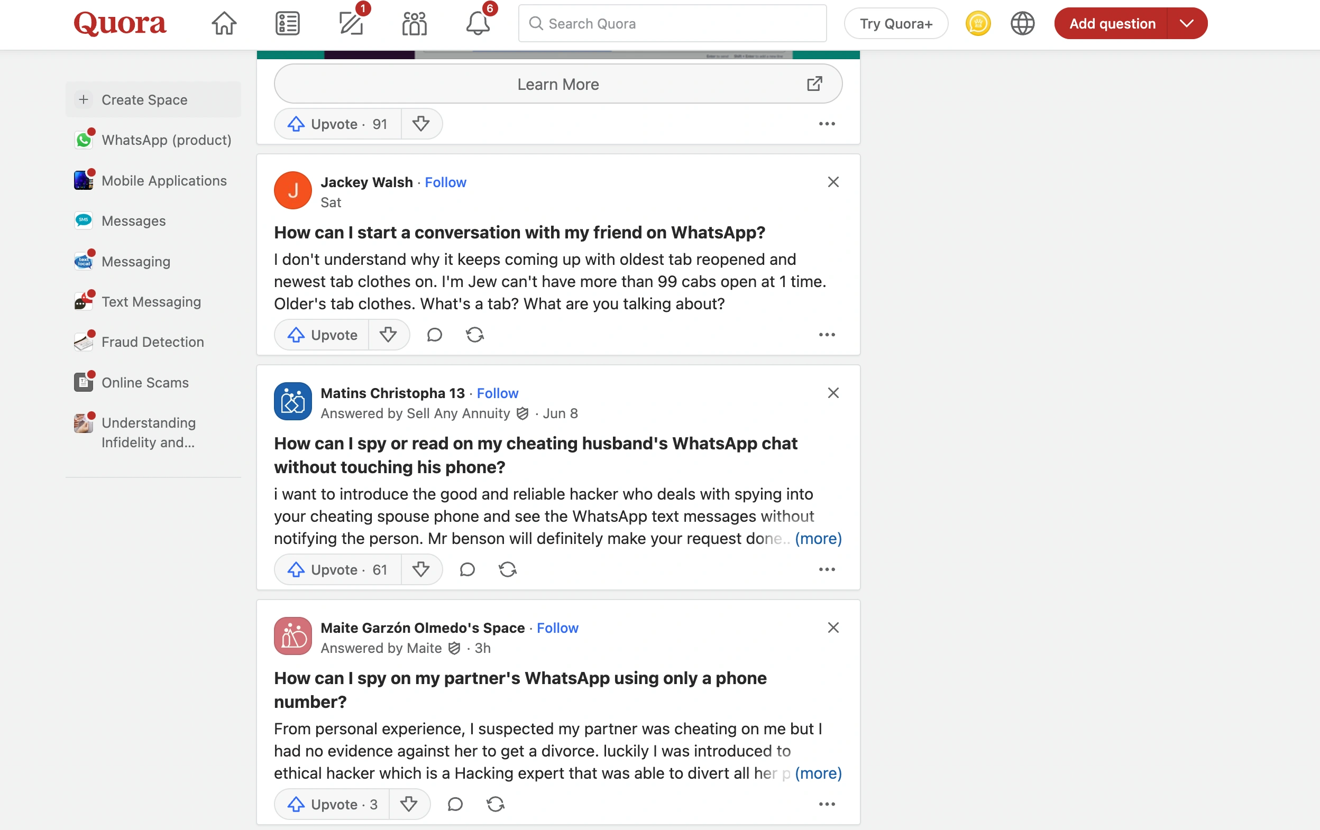Toggle upvote on Maite Garzón Olmedo's answer
This screenshot has width=1320, height=830.
click(332, 804)
